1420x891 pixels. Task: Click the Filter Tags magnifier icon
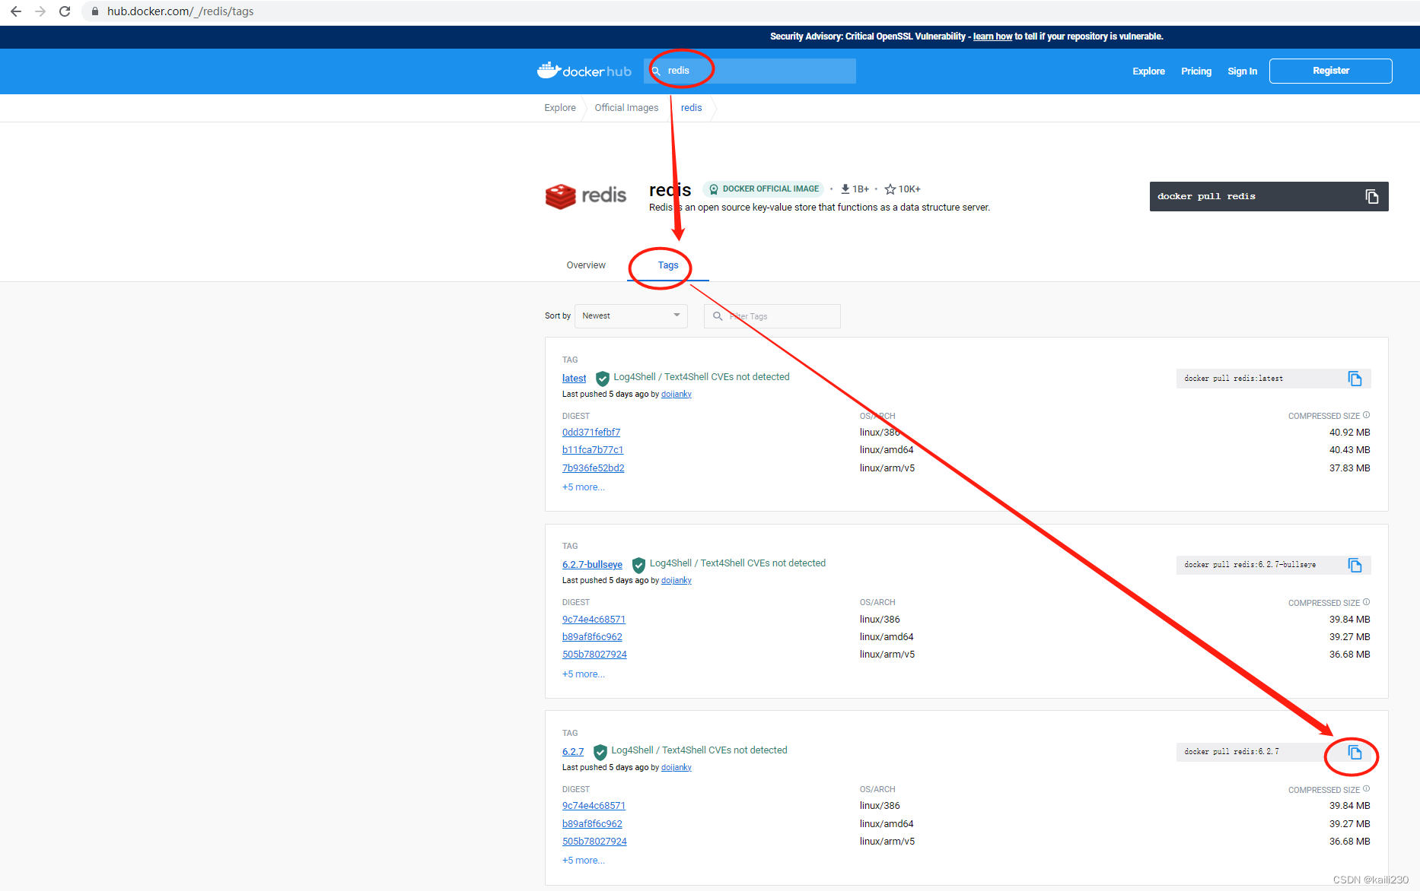[718, 316]
